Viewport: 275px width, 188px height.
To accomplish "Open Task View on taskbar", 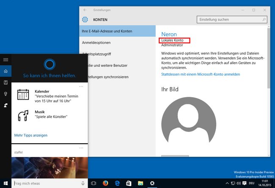I will pyautogui.click(x=93, y=183).
